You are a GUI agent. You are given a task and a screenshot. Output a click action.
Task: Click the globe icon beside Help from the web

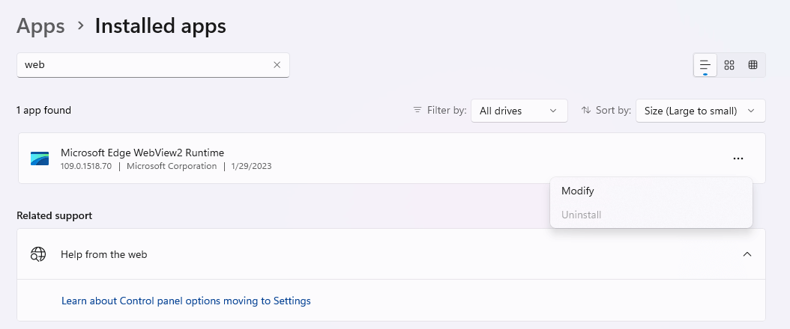pos(38,254)
